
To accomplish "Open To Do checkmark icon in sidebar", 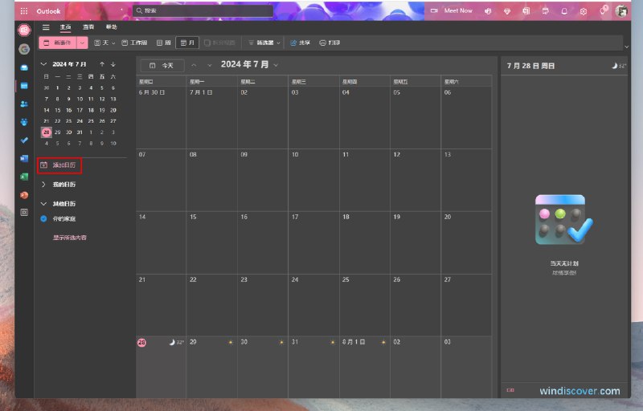I will pos(24,140).
